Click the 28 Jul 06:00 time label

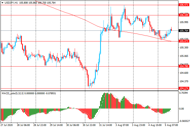(23, 125)
